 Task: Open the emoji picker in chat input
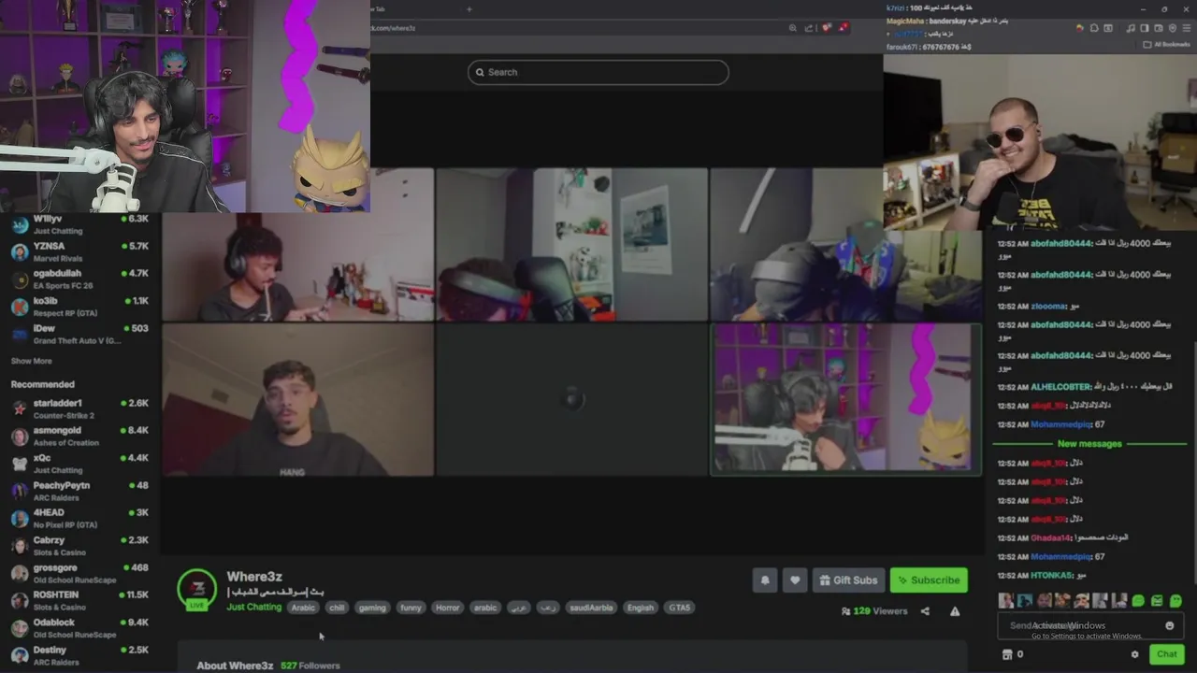pyautogui.click(x=1169, y=625)
